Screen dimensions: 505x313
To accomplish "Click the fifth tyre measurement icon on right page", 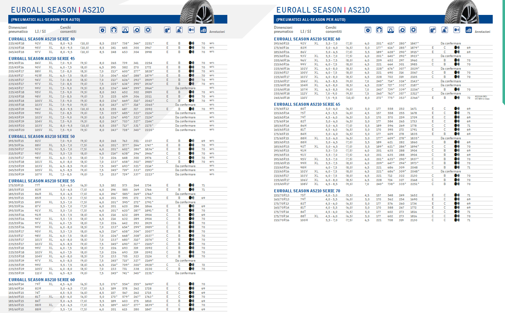I will (413, 30).
